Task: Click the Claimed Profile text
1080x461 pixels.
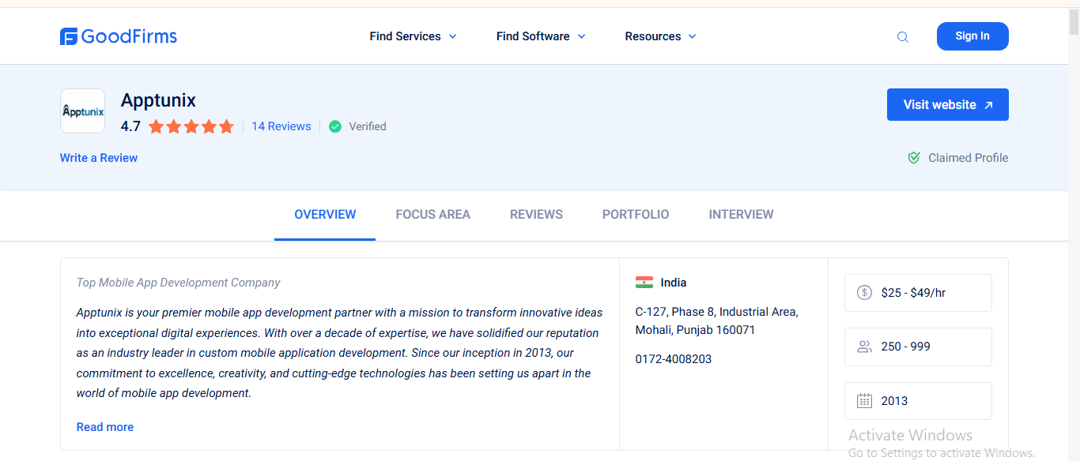Action: [969, 158]
